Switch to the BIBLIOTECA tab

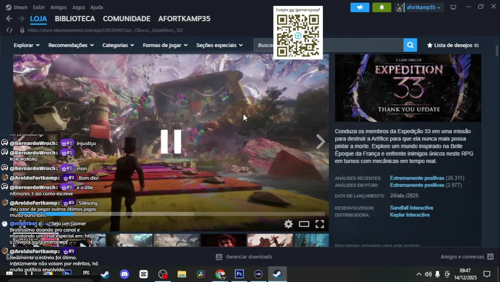point(75,19)
